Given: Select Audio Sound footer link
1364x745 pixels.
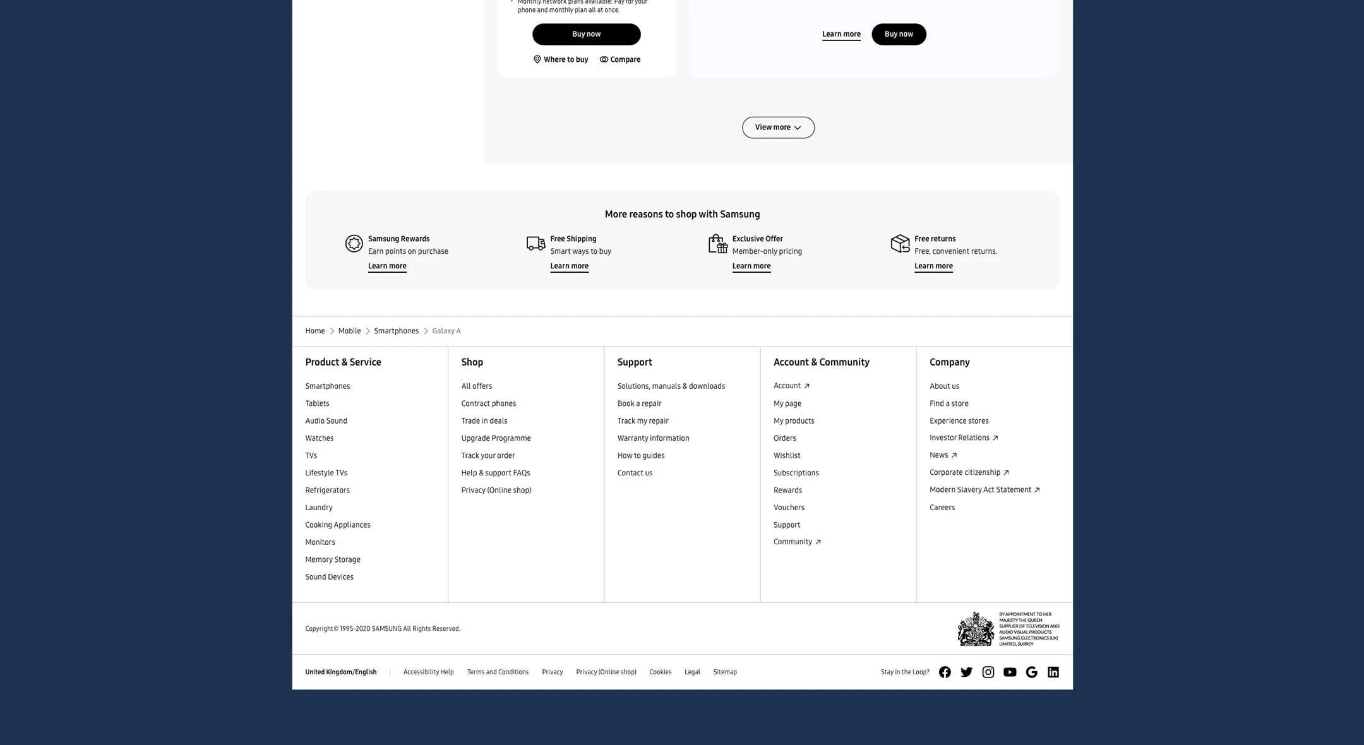Looking at the screenshot, I should (326, 420).
